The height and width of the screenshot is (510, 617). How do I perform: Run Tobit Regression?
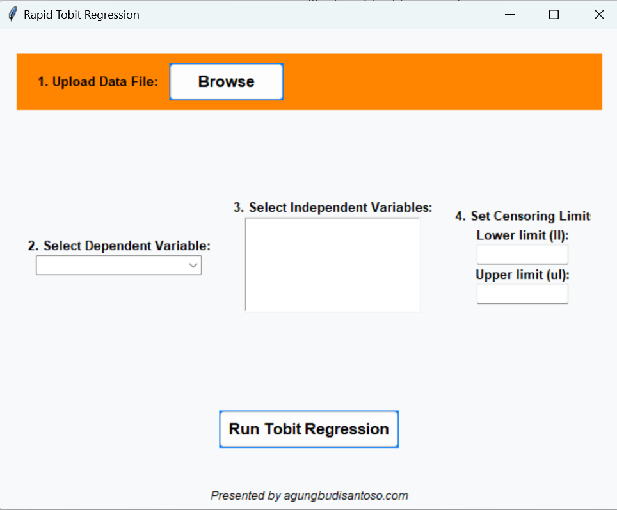(309, 429)
